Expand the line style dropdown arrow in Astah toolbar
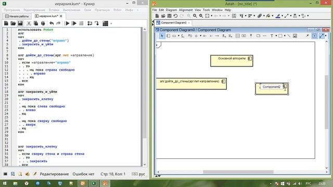 [x=291, y=16]
